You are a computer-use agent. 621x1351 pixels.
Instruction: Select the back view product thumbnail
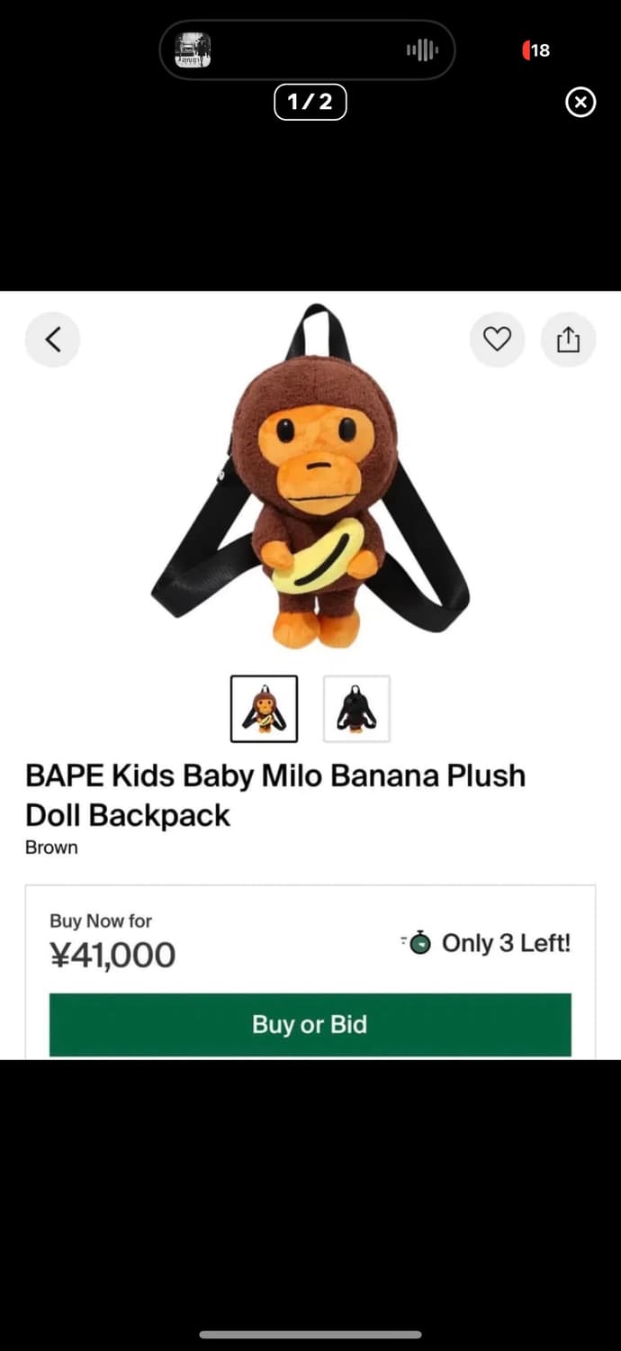pyautogui.click(x=356, y=709)
